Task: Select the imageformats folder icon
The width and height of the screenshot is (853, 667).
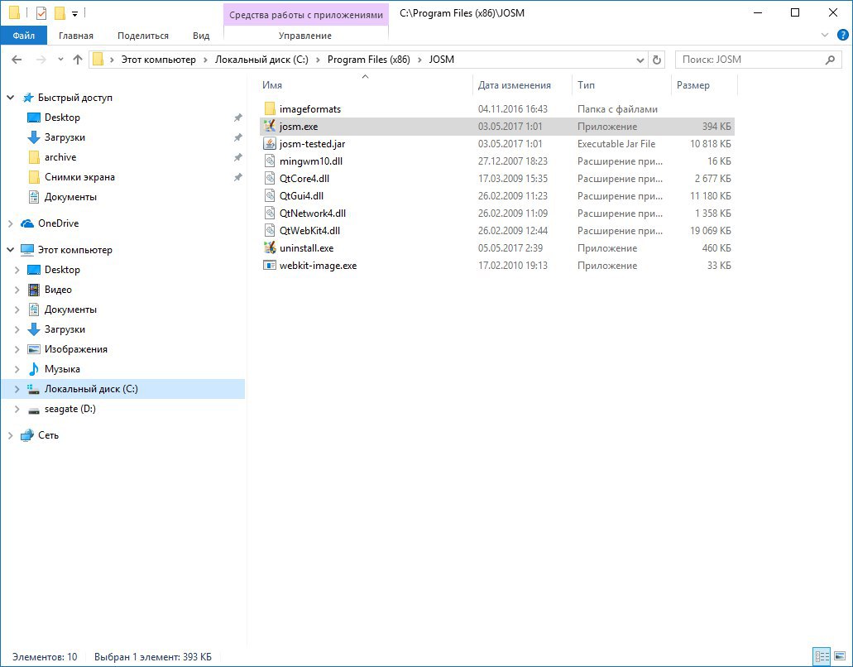Action: click(x=270, y=108)
